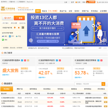Open the 开户演示 link
Screen dimensions: 108x108
5,23
